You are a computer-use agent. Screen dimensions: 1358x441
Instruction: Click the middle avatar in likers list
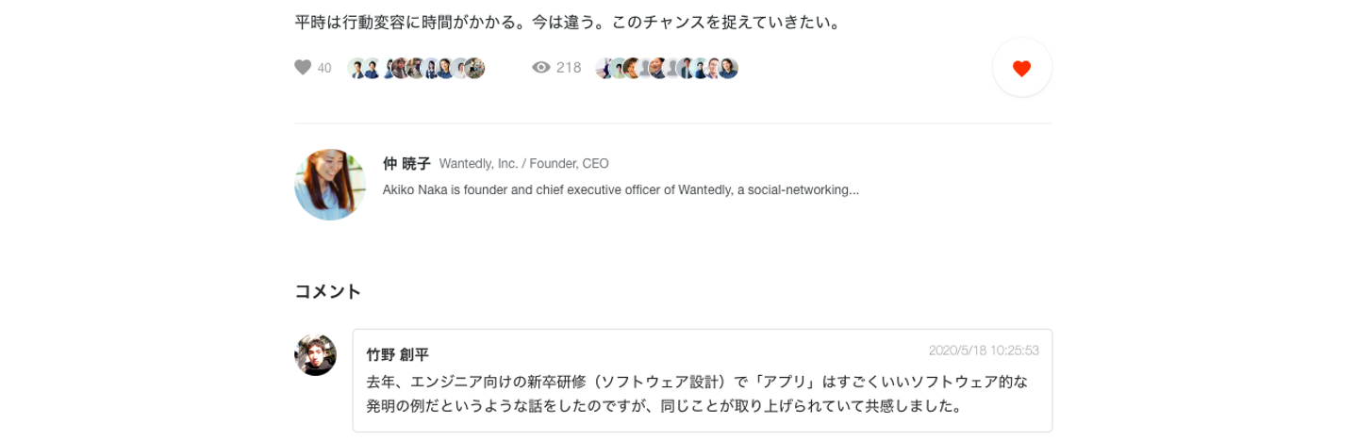(x=416, y=68)
